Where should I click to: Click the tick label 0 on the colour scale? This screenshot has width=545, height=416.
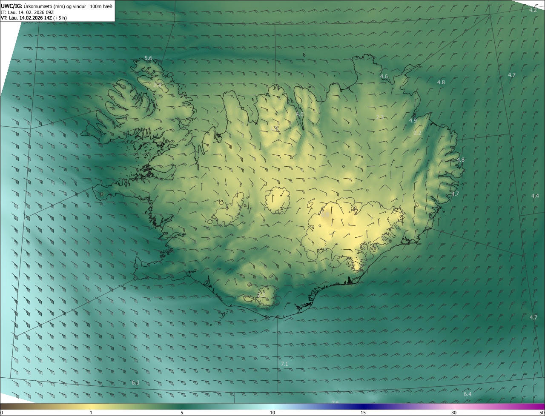(x=2, y=413)
